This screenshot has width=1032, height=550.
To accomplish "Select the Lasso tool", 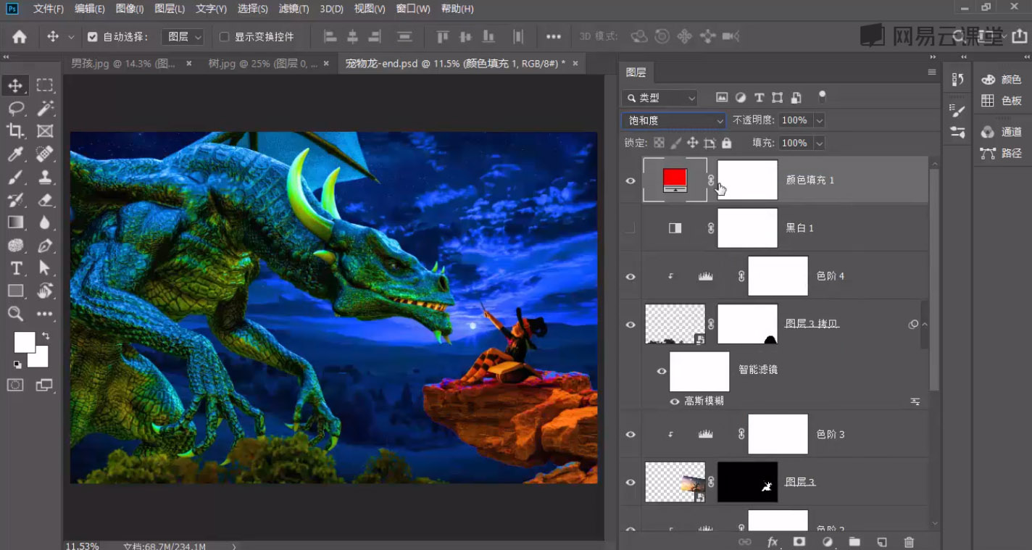I will tap(15, 108).
